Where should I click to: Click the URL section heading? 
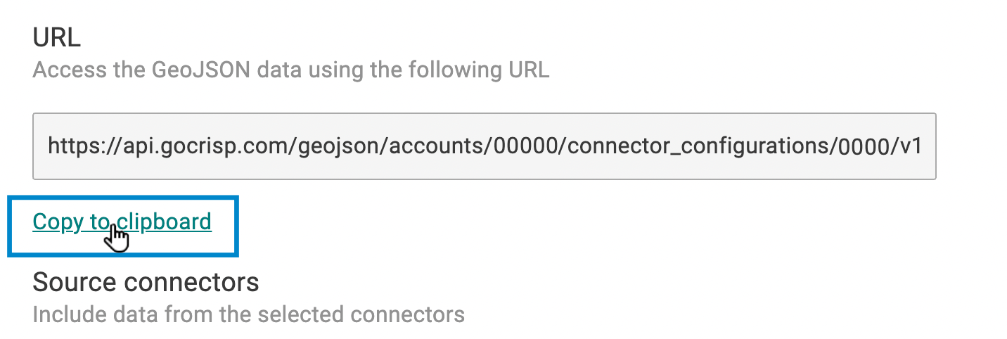point(57,37)
